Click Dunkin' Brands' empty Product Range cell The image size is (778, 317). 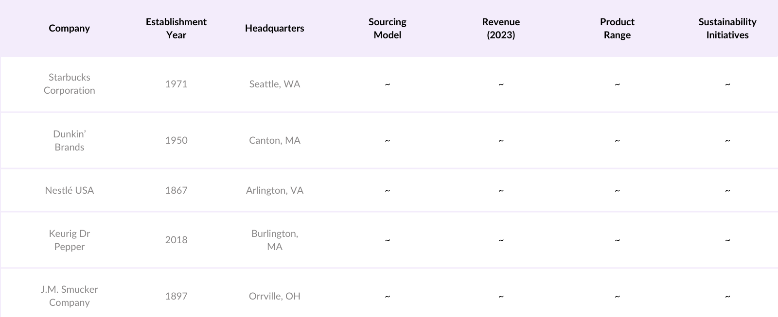coord(617,141)
